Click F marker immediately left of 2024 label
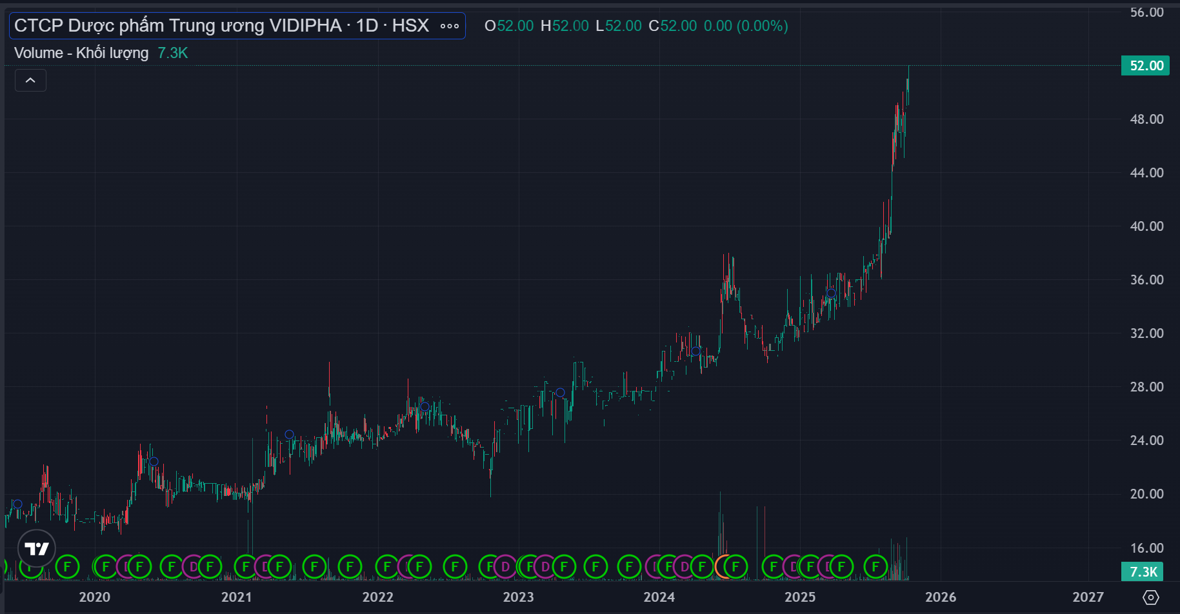 [629, 567]
